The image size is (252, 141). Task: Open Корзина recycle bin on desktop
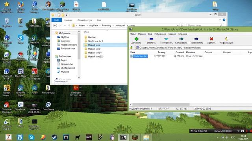click(7, 23)
